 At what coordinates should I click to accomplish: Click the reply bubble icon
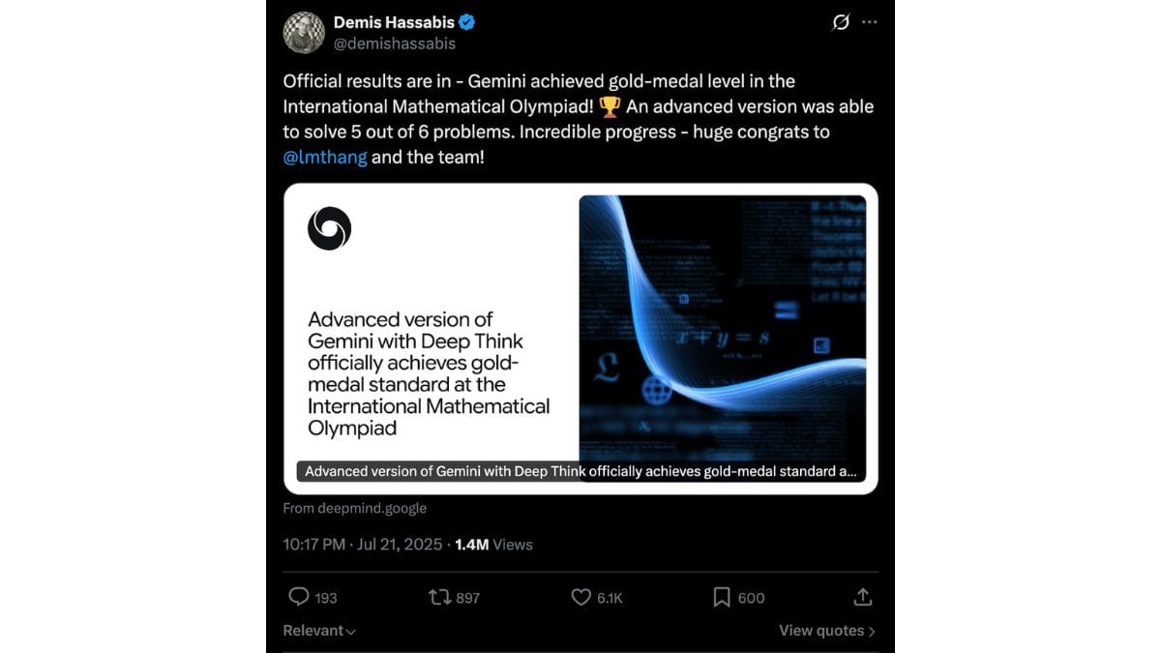coord(299,597)
